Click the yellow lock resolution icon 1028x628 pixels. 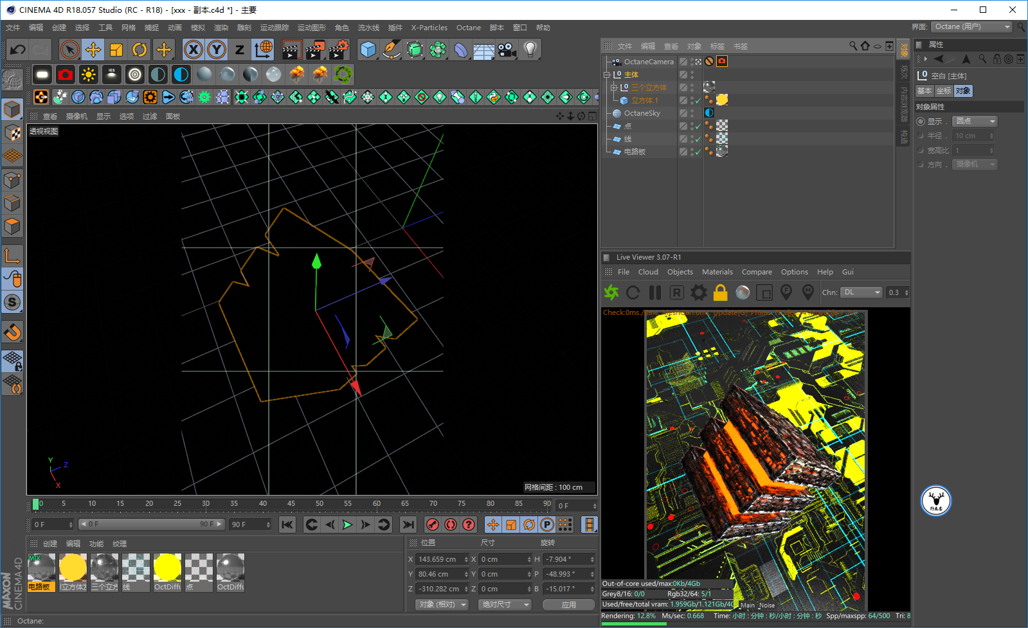click(721, 292)
